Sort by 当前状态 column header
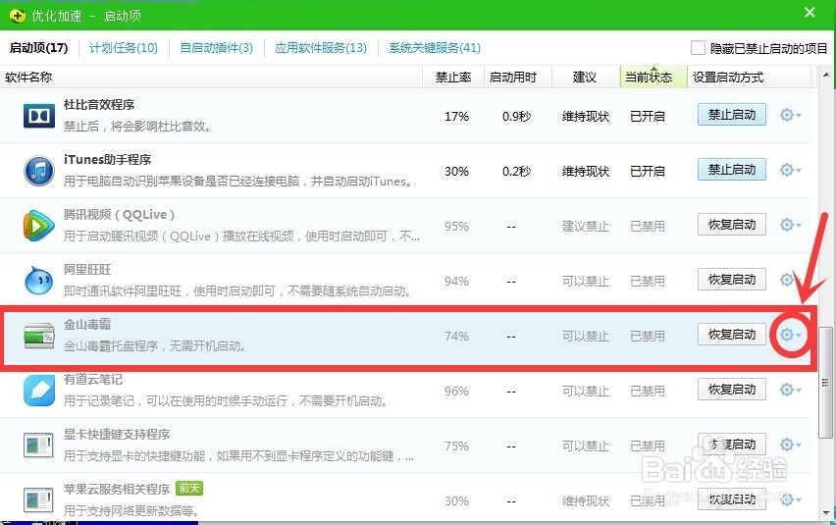Screen dimensions: 836x525 tap(653, 78)
